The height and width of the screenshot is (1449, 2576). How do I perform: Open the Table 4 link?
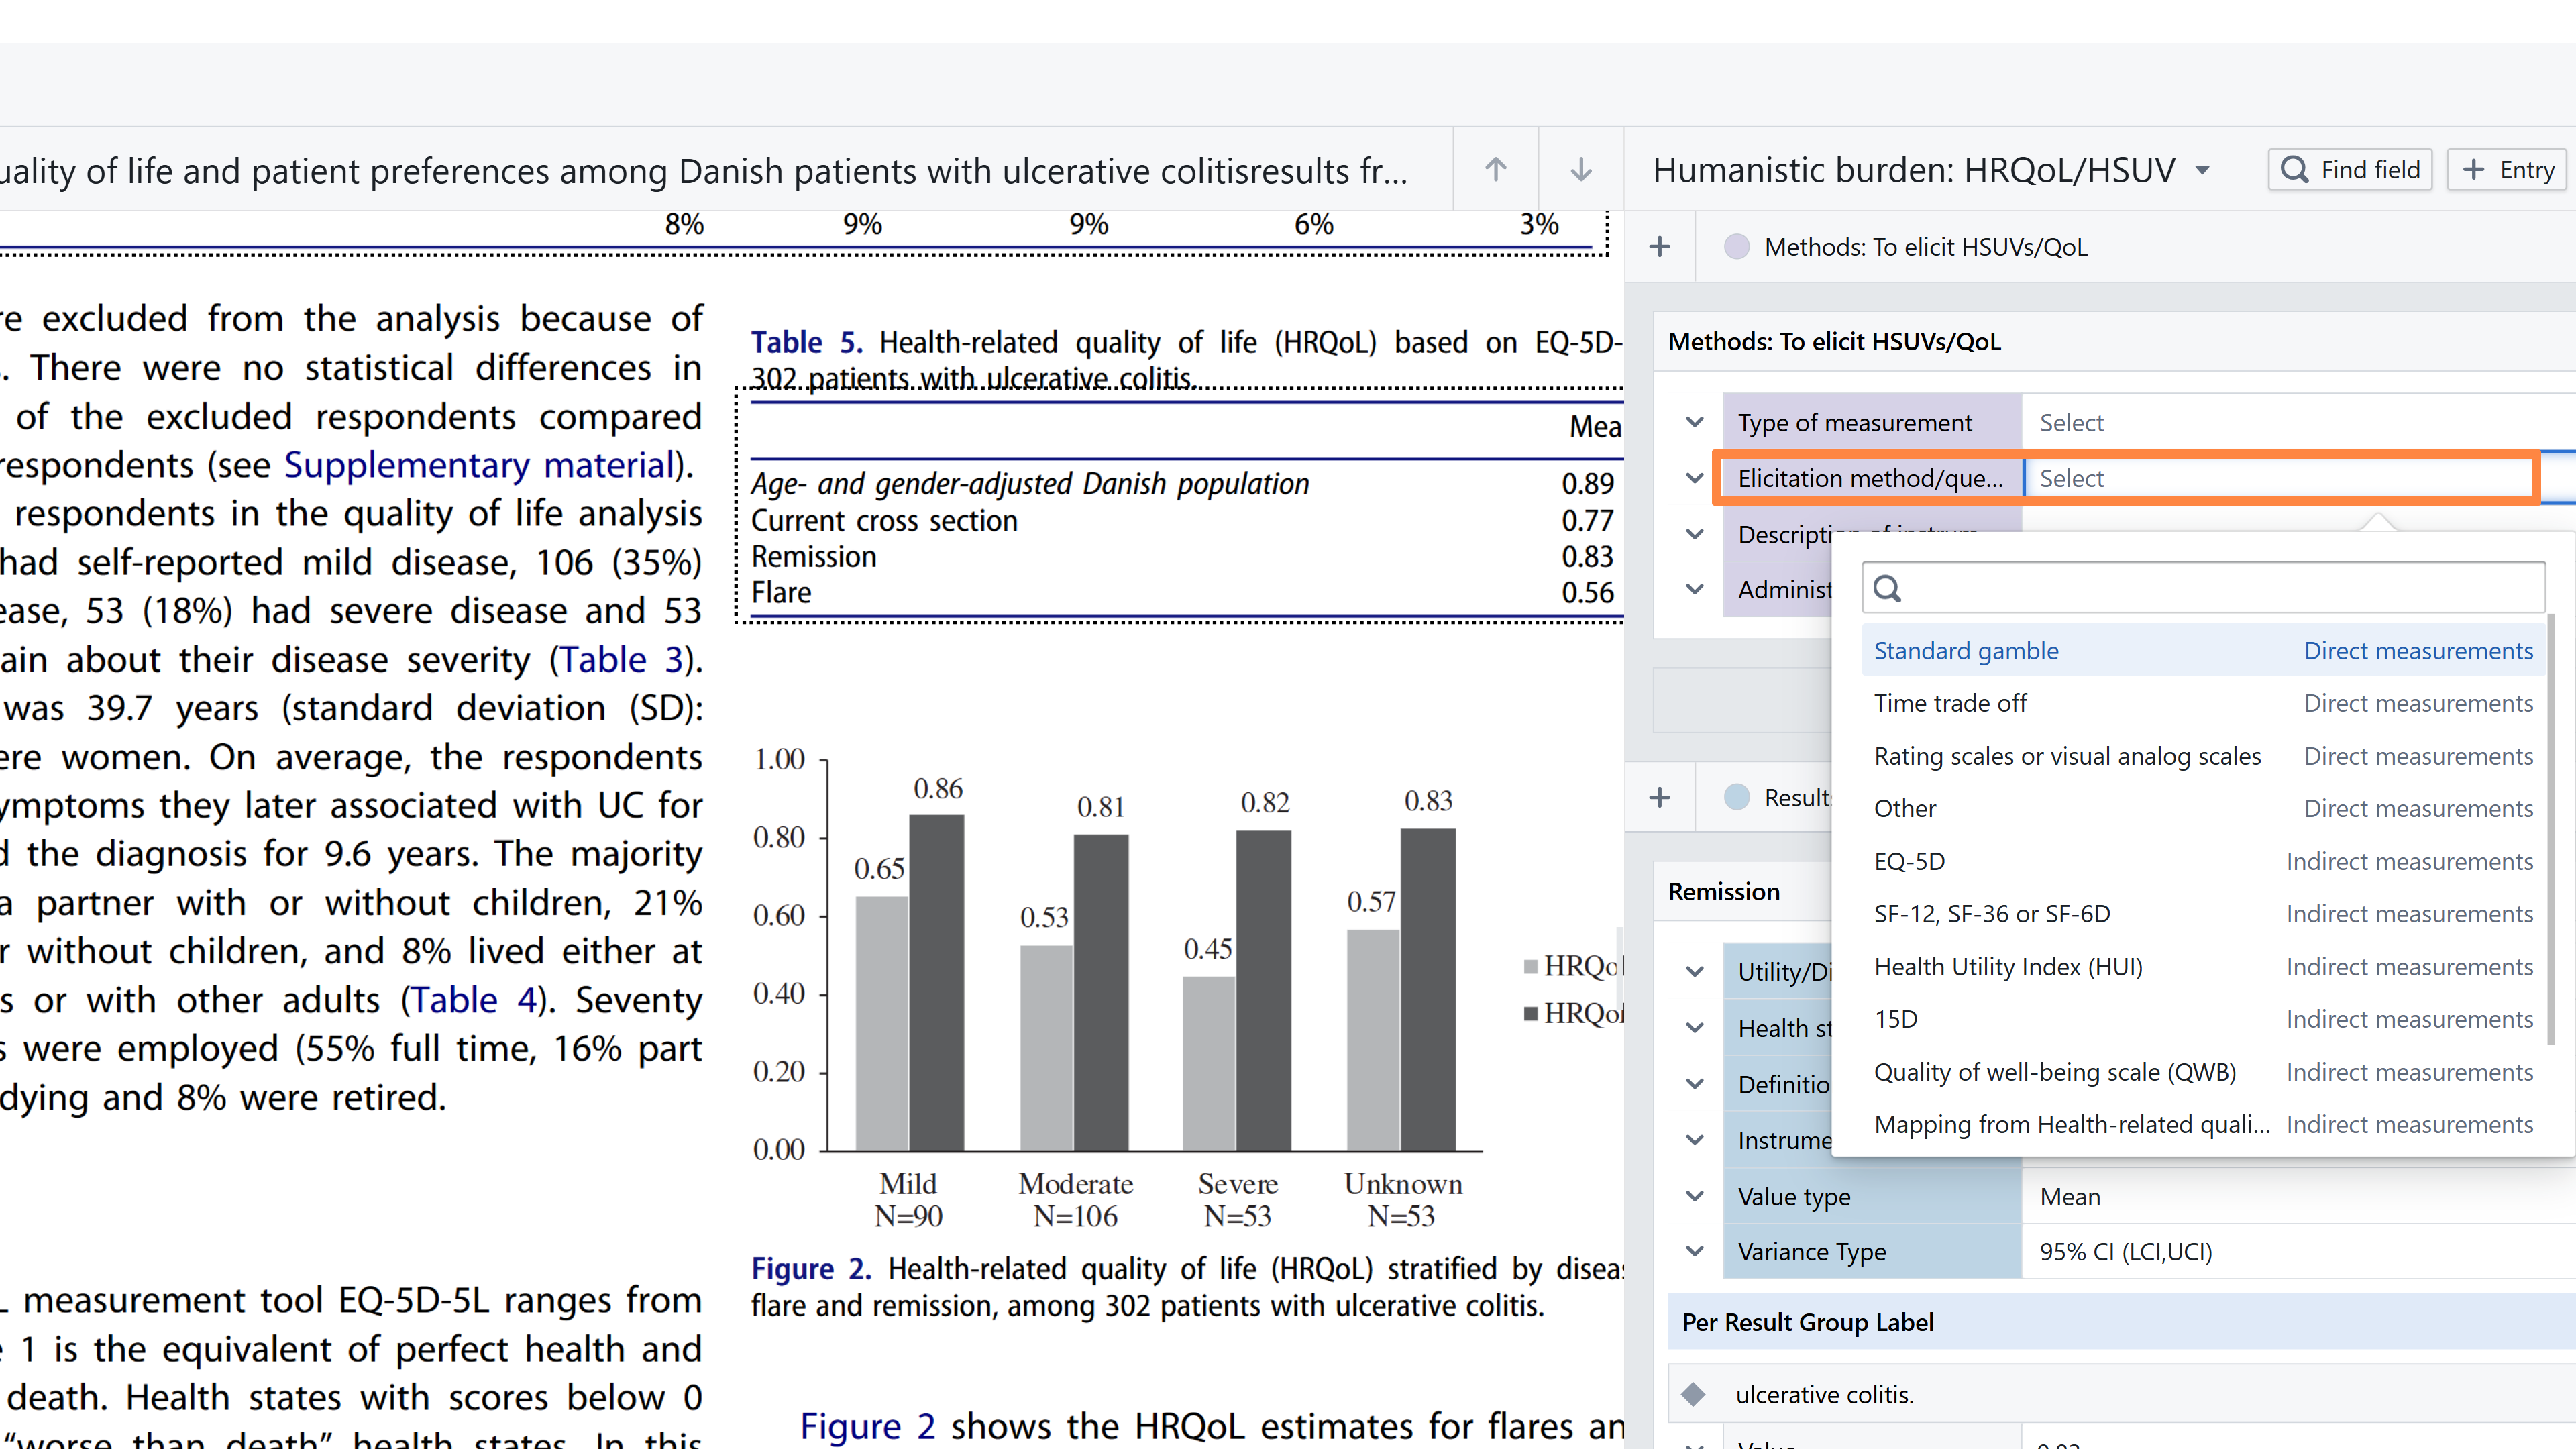point(474,1000)
